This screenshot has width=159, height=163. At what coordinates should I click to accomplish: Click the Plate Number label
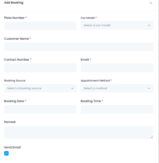tap(14, 18)
